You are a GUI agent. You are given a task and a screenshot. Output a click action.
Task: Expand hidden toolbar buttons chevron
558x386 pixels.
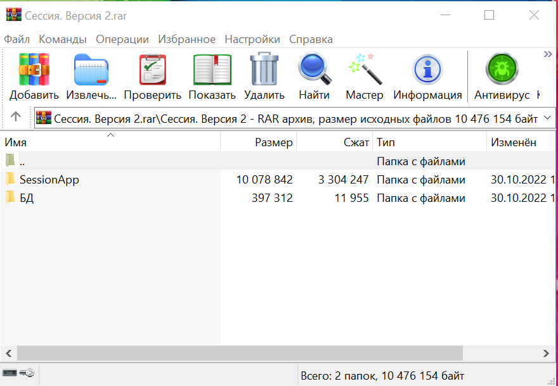click(548, 54)
